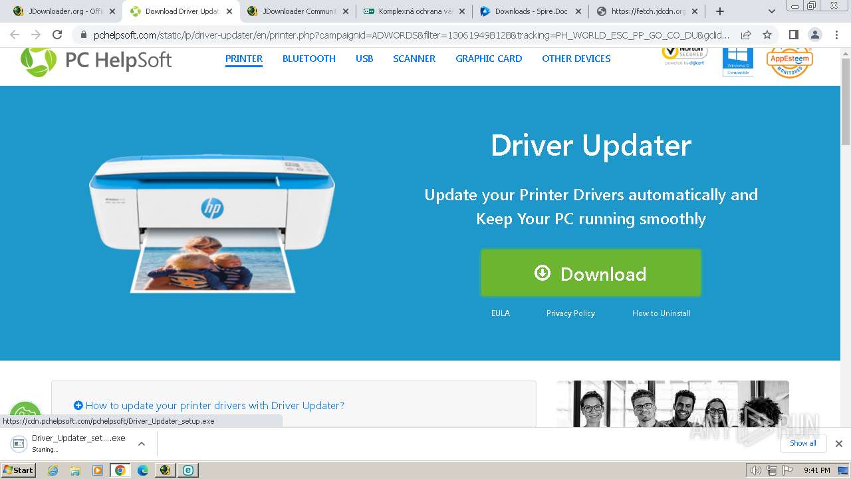Click Show all downloads button

[803, 443]
